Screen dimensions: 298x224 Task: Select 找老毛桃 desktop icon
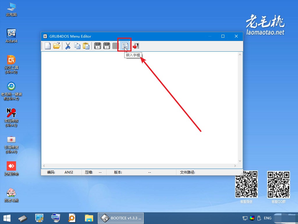[x=11, y=195]
